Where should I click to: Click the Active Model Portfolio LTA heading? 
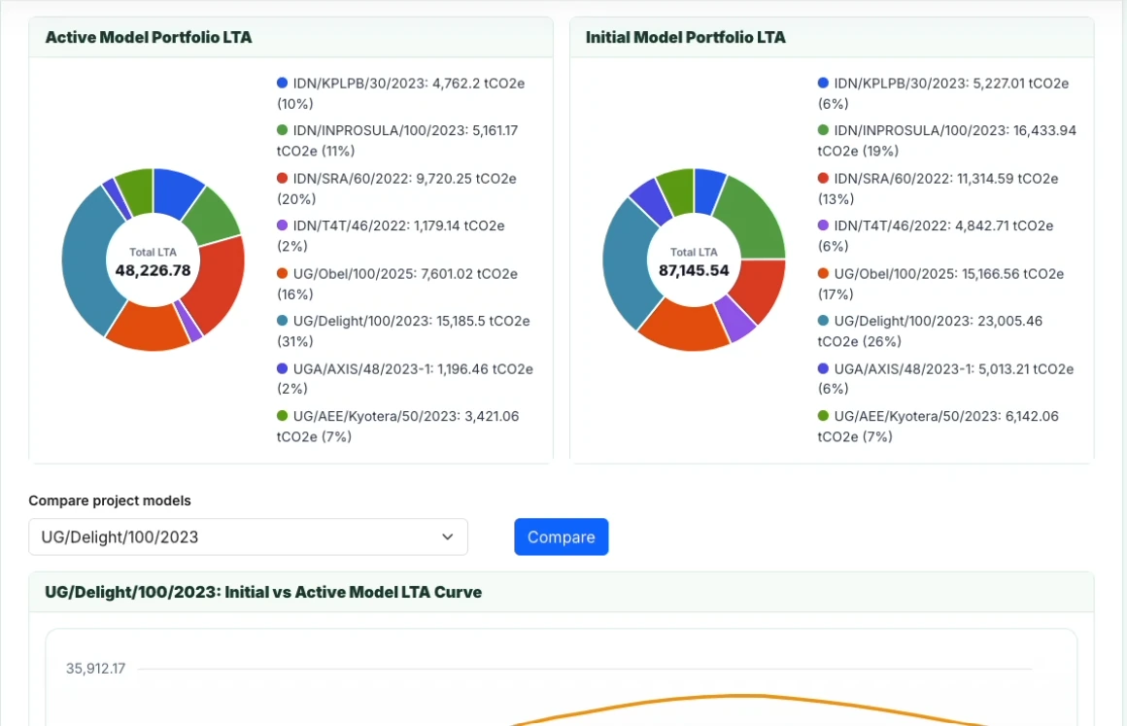149,37
